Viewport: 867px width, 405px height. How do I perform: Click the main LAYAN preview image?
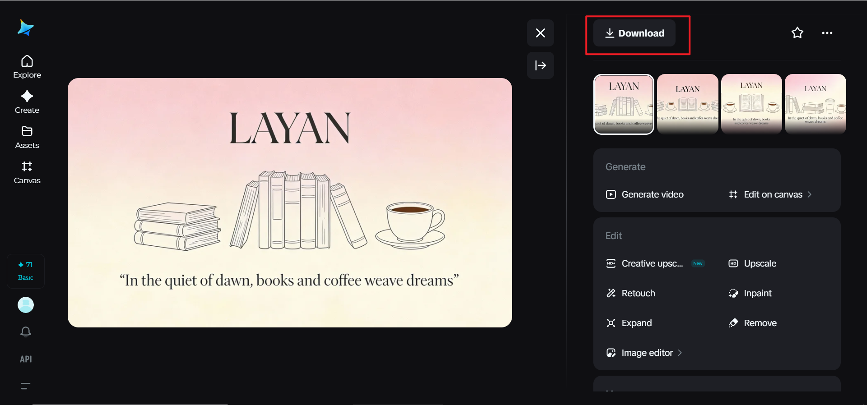(x=290, y=202)
